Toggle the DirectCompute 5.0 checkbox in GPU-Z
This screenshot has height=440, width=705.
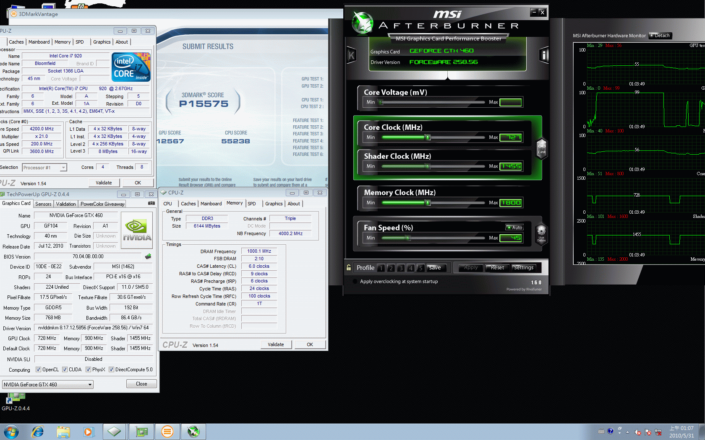[112, 370]
